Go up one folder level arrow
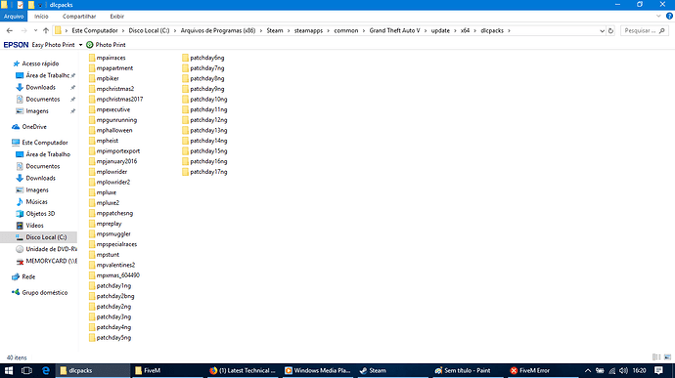Screen dimensions: 675x378 click(x=46, y=30)
